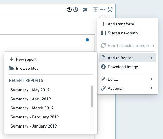Image resolution: width=163 pixels, height=139 pixels.
Task: Click the download arrow icon
Action: pyautogui.click(x=103, y=67)
